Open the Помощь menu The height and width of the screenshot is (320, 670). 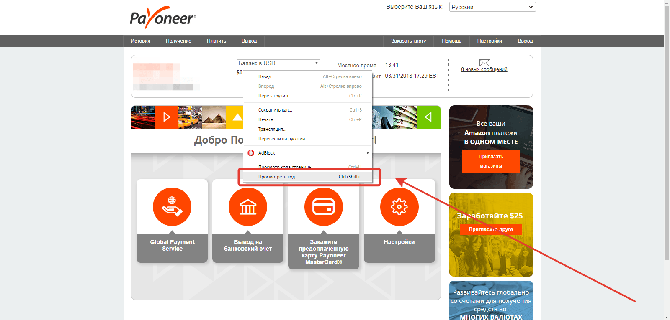pyautogui.click(x=451, y=41)
